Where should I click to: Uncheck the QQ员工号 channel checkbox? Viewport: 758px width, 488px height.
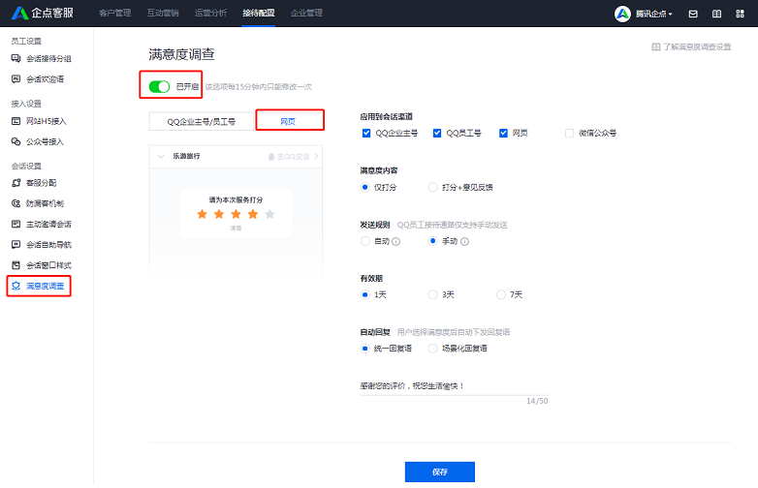click(437, 133)
